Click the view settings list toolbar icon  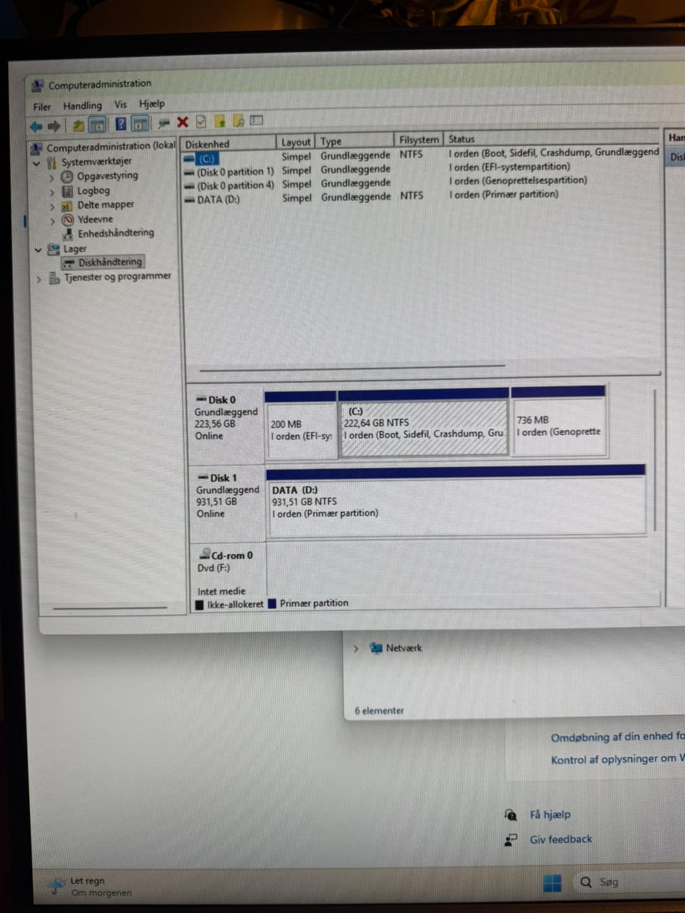[257, 121]
